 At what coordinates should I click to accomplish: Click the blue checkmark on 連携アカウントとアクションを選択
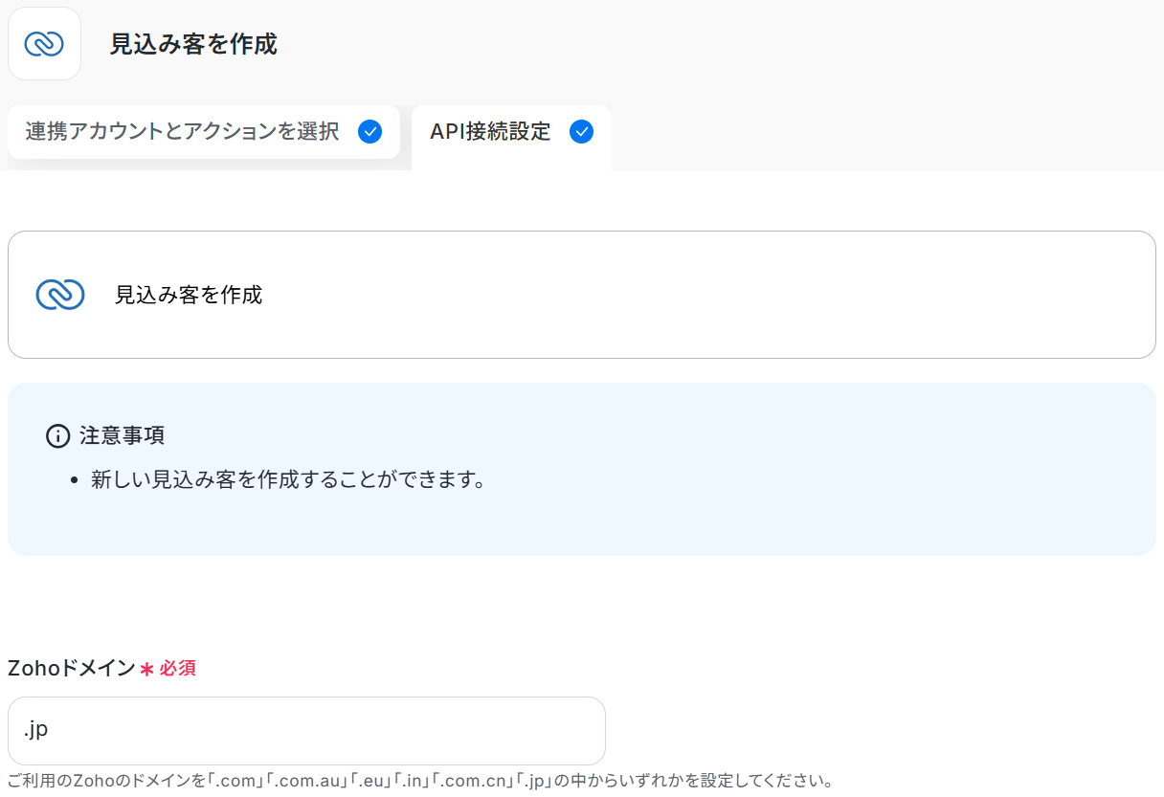click(x=369, y=132)
